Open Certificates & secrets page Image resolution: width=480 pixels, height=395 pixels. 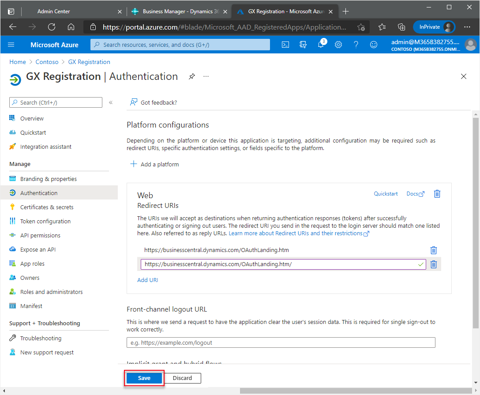coord(47,207)
